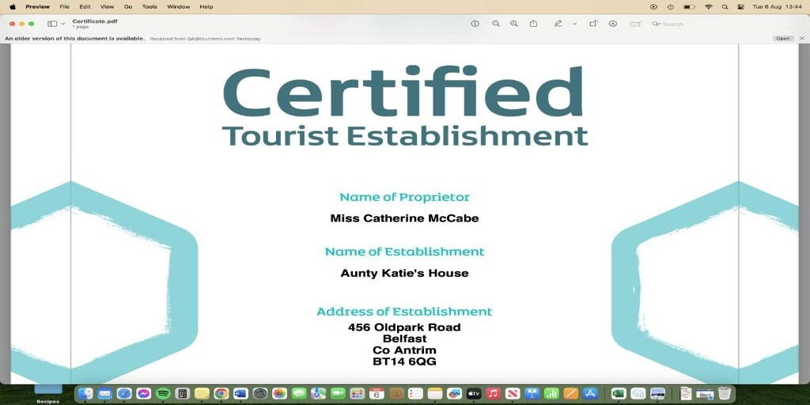
Task: Share the Certificate.pdf document
Action: click(534, 24)
